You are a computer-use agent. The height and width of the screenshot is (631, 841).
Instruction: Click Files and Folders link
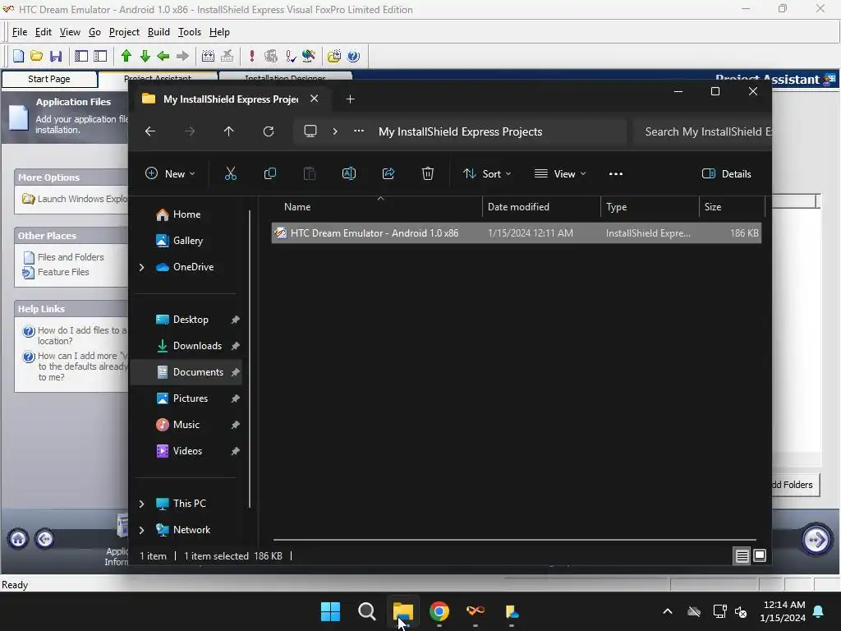[71, 257]
